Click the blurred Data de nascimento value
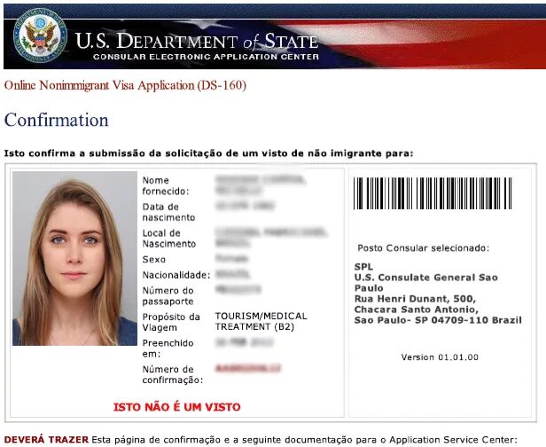Viewport: 546px width, 447px height. (246, 206)
